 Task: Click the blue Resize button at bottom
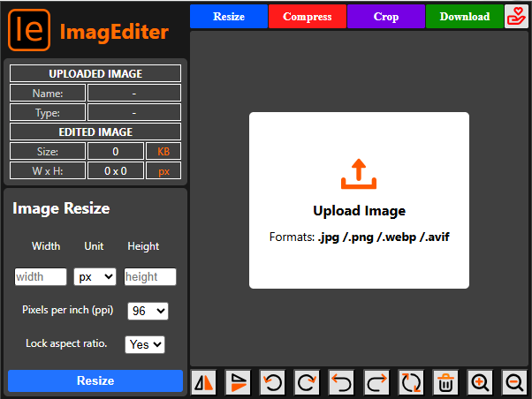(x=95, y=380)
